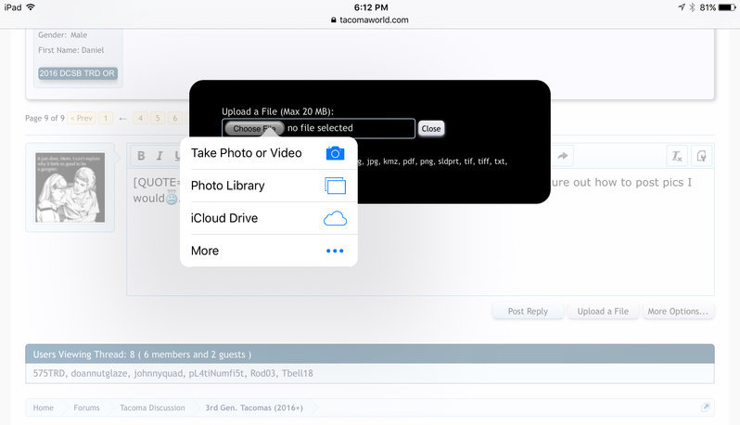Viewport: 740px width, 425px height.
Task: Tap the battery indicator in status bar
Action: pyautogui.click(x=727, y=7)
